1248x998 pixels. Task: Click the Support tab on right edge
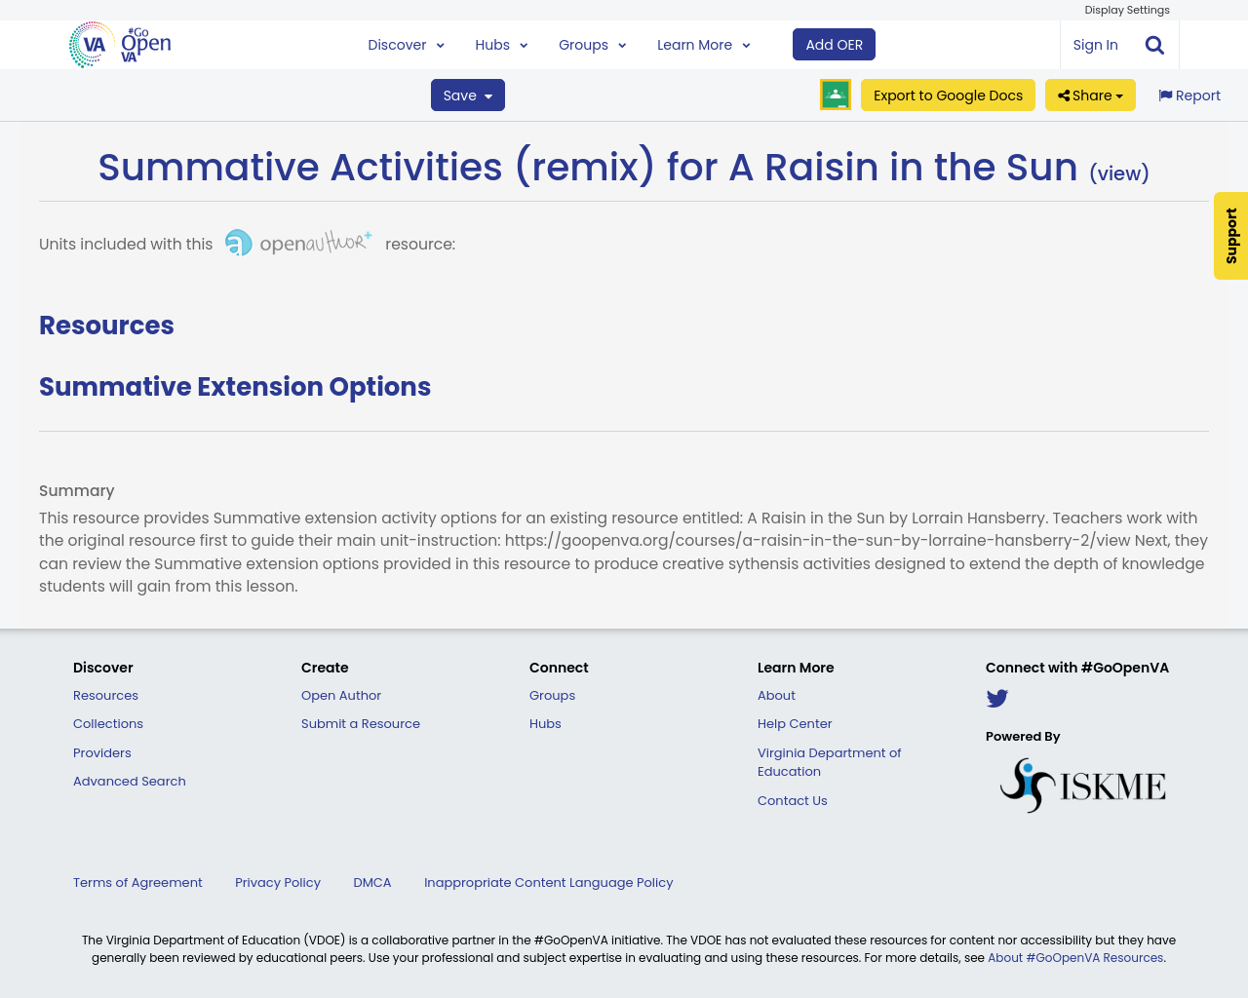pyautogui.click(x=1231, y=236)
